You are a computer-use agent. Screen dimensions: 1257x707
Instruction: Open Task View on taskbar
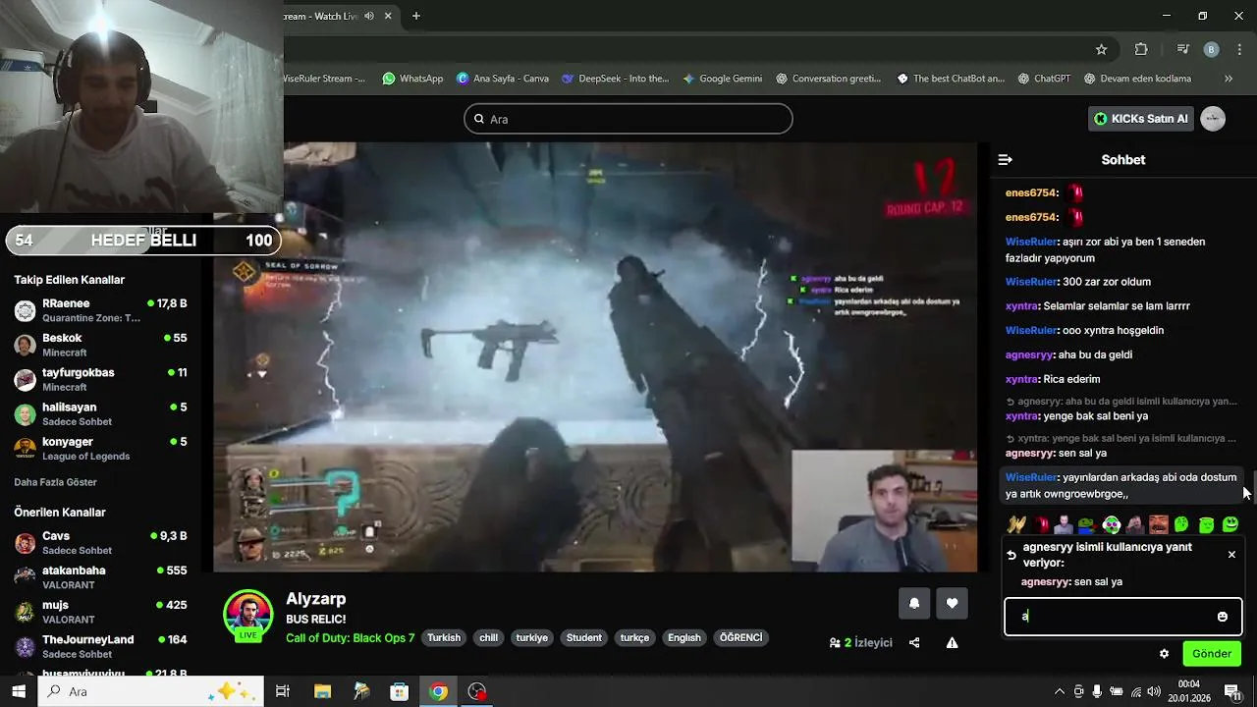(x=283, y=691)
